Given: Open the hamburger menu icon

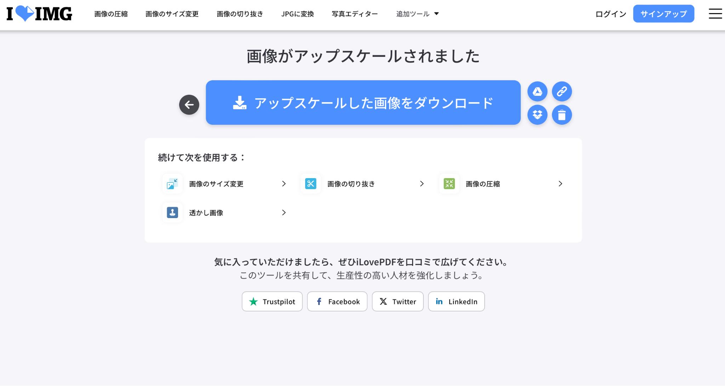Looking at the screenshot, I should pyautogui.click(x=715, y=14).
